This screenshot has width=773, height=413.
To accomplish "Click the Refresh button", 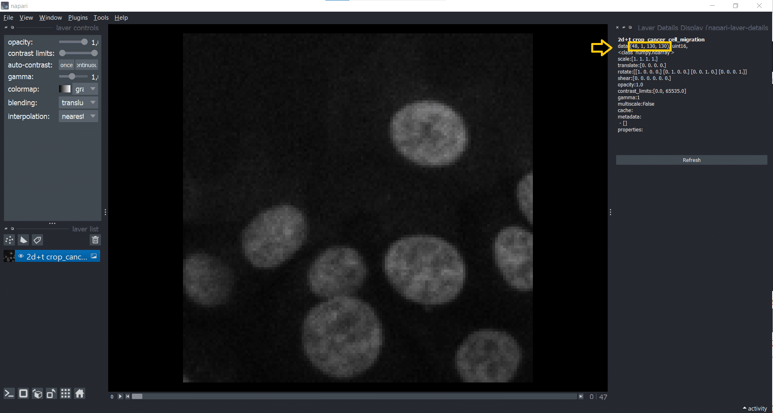I will point(691,160).
